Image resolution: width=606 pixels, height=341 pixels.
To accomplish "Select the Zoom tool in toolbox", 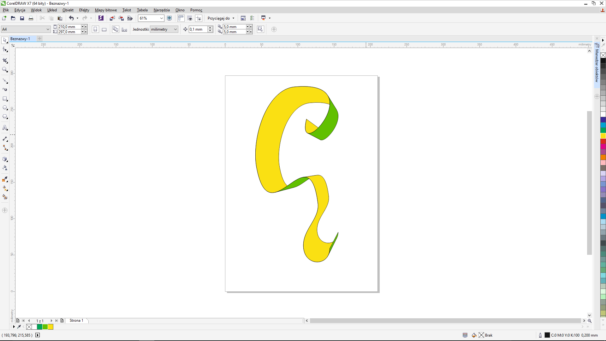I will coord(5,70).
